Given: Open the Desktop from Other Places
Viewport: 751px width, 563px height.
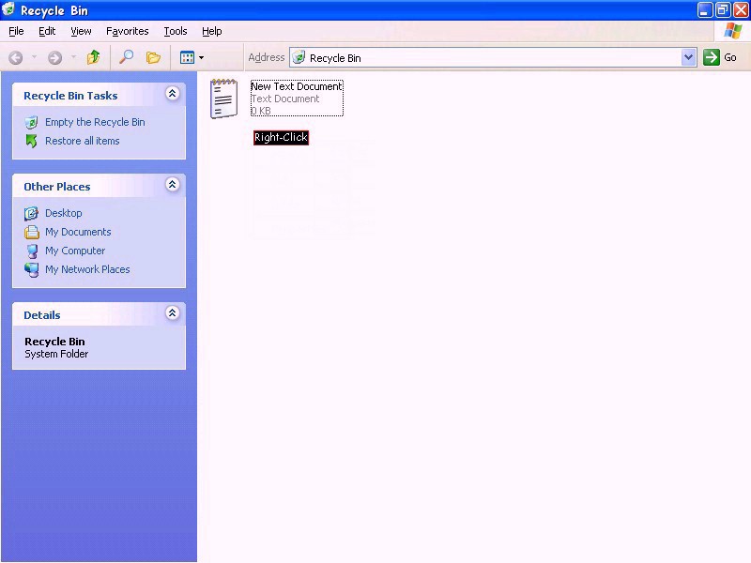Looking at the screenshot, I should [x=63, y=213].
